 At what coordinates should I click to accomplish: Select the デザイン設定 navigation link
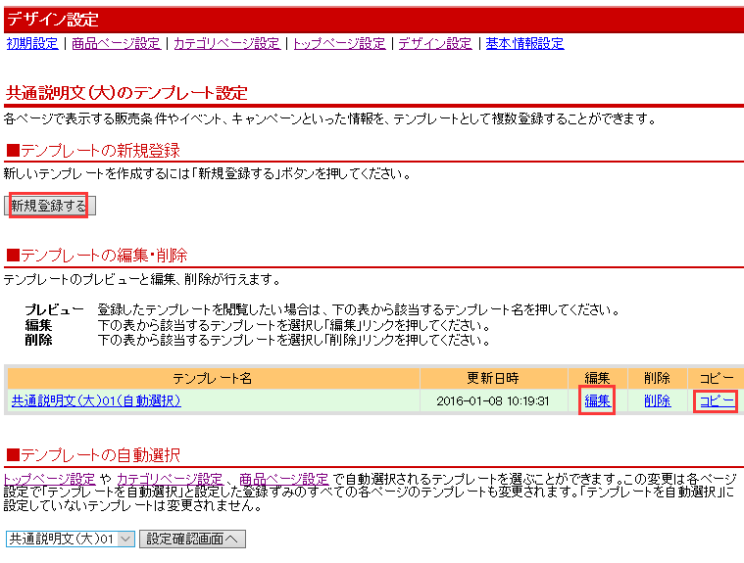435,44
